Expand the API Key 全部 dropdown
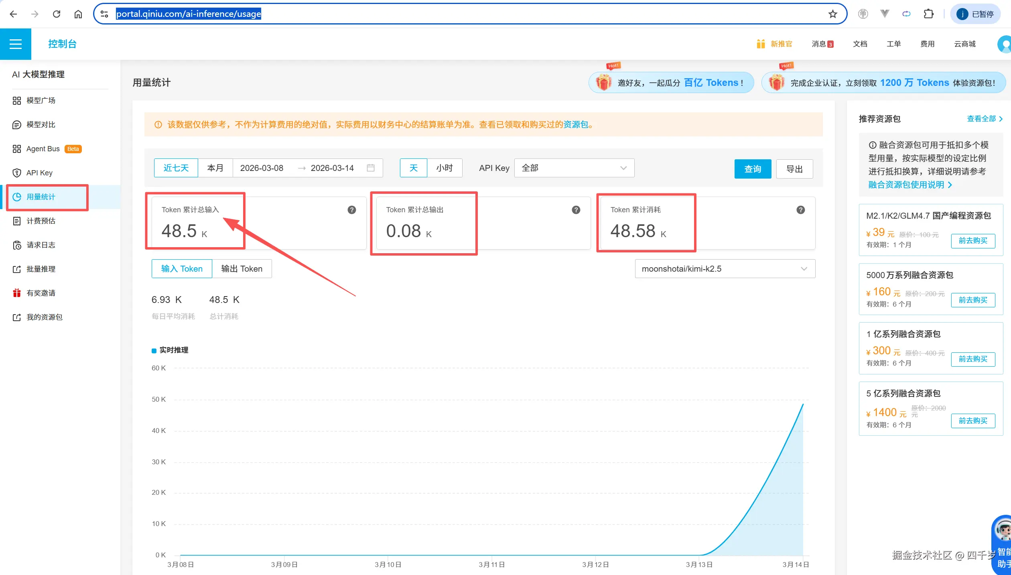The height and width of the screenshot is (575, 1011). click(x=574, y=168)
